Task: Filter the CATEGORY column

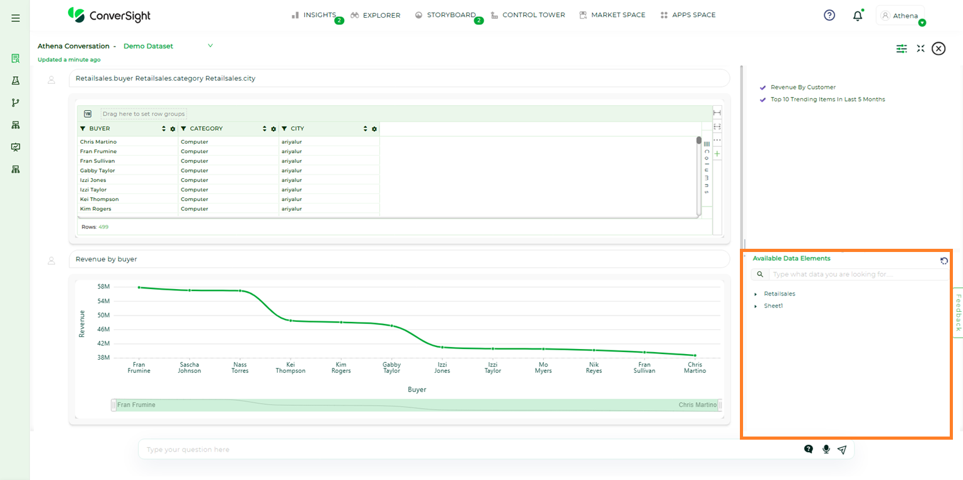Action: pyautogui.click(x=183, y=129)
